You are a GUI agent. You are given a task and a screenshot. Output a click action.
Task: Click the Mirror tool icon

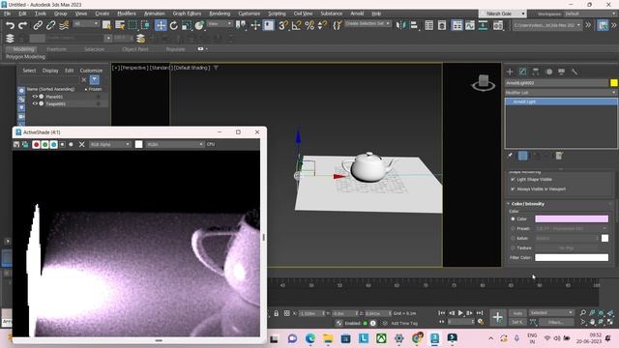click(x=400, y=25)
